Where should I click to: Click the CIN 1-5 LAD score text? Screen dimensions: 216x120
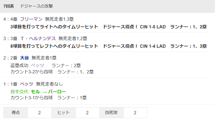(x=153, y=27)
